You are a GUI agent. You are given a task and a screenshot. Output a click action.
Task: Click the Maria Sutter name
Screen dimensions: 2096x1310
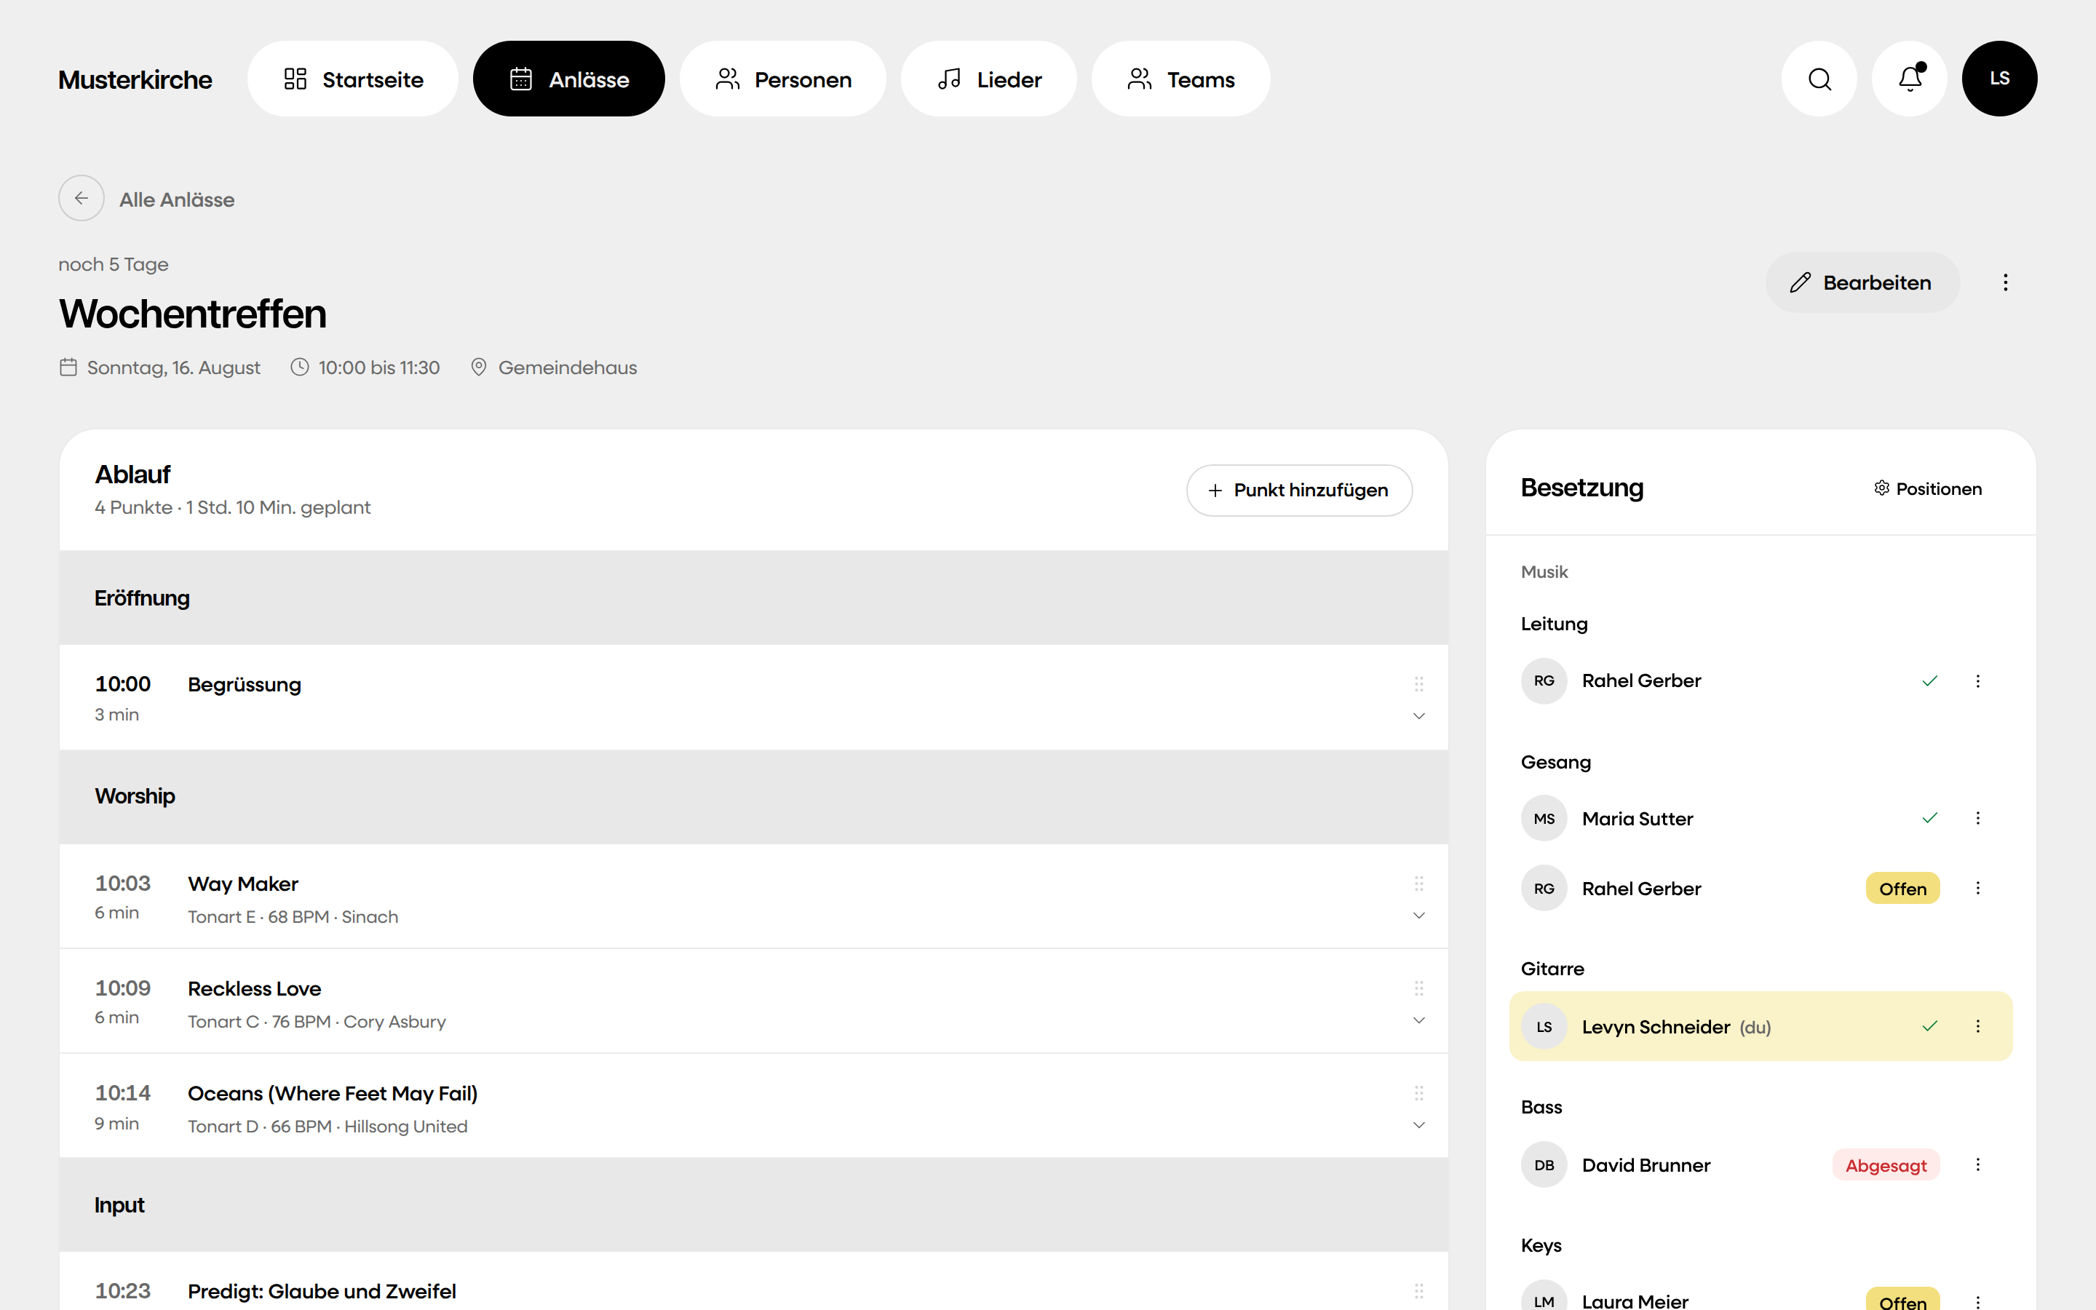(x=1637, y=819)
